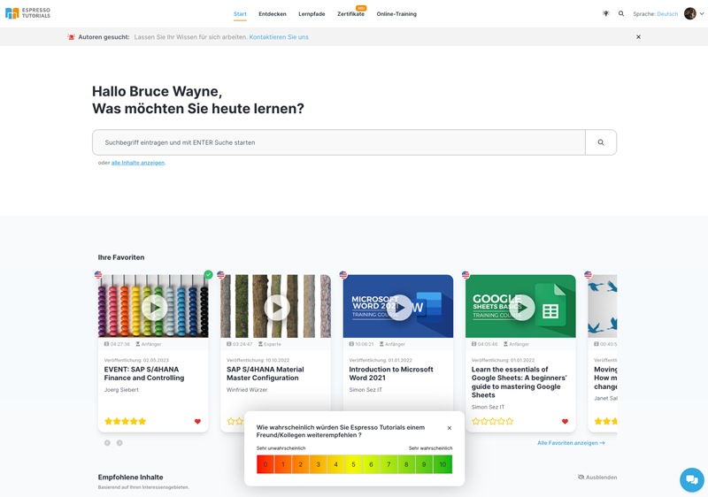The image size is (708, 497).
Task: Click the siren icon beside Autoren gesucht
Action: coord(72,37)
